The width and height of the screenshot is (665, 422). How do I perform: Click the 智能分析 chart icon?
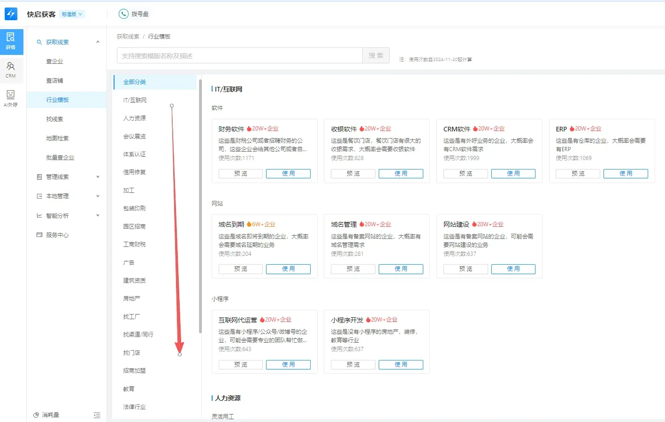click(39, 216)
